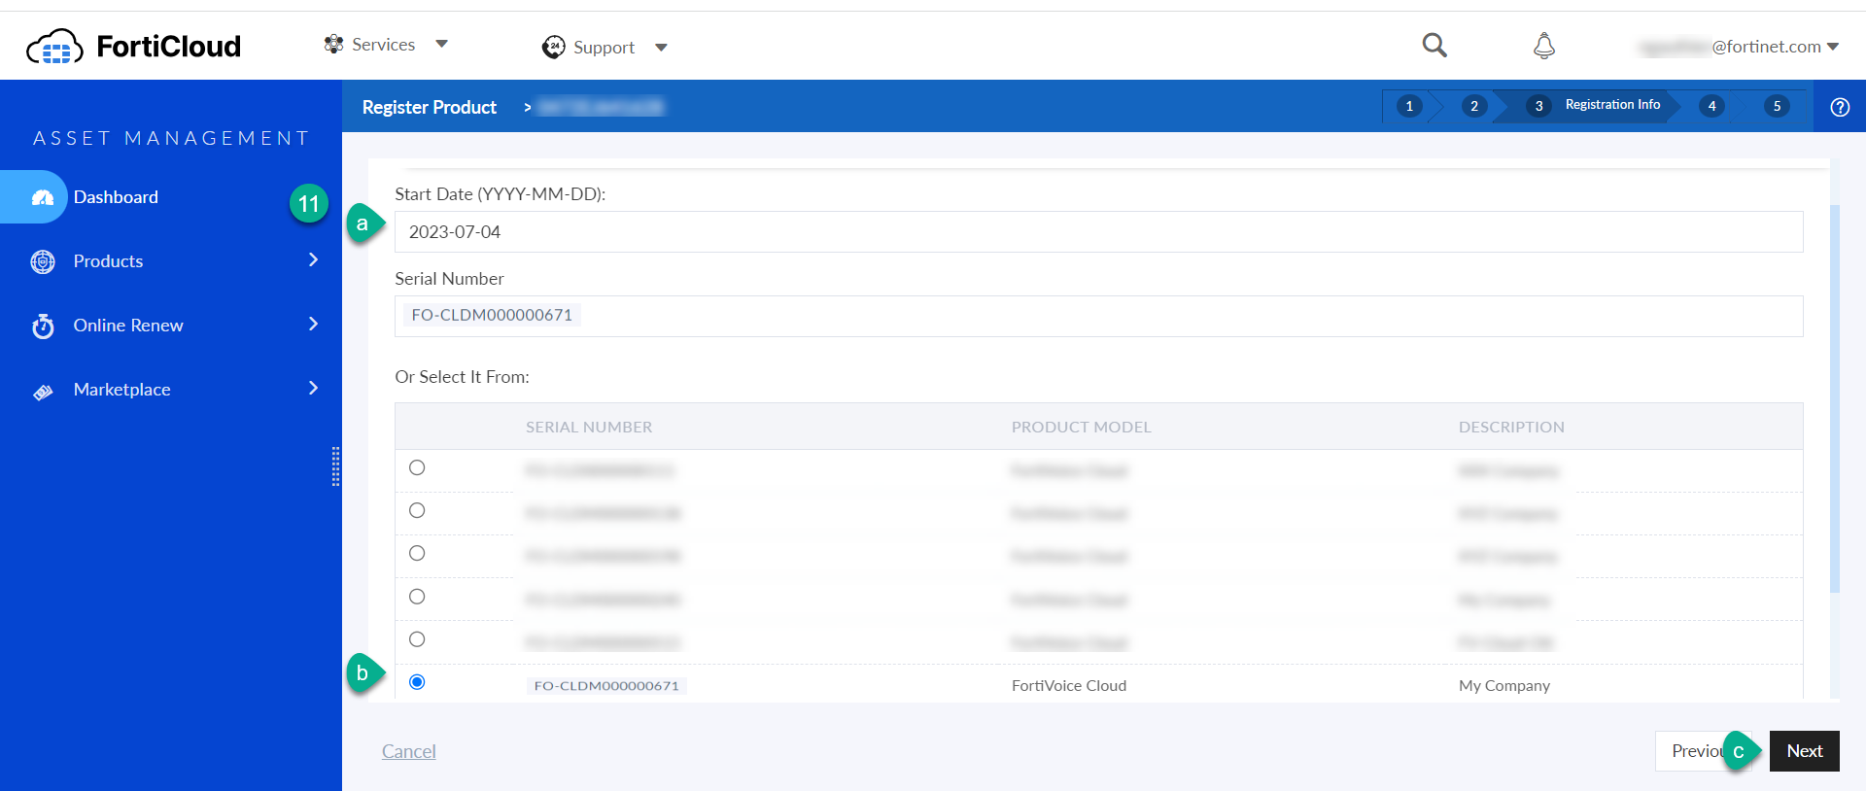Expand the Services dropdown arrow
1866x791 pixels.
click(x=442, y=44)
